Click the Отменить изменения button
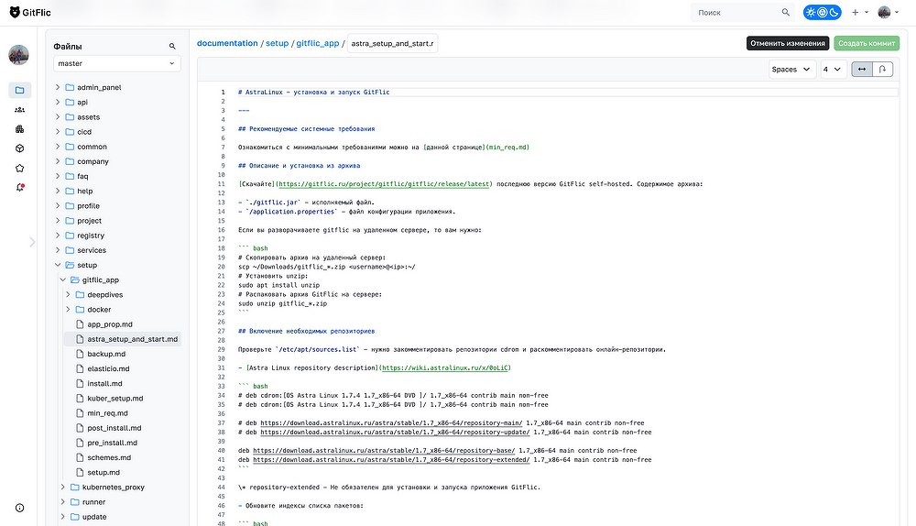This screenshot has height=526, width=916. pyautogui.click(x=788, y=43)
